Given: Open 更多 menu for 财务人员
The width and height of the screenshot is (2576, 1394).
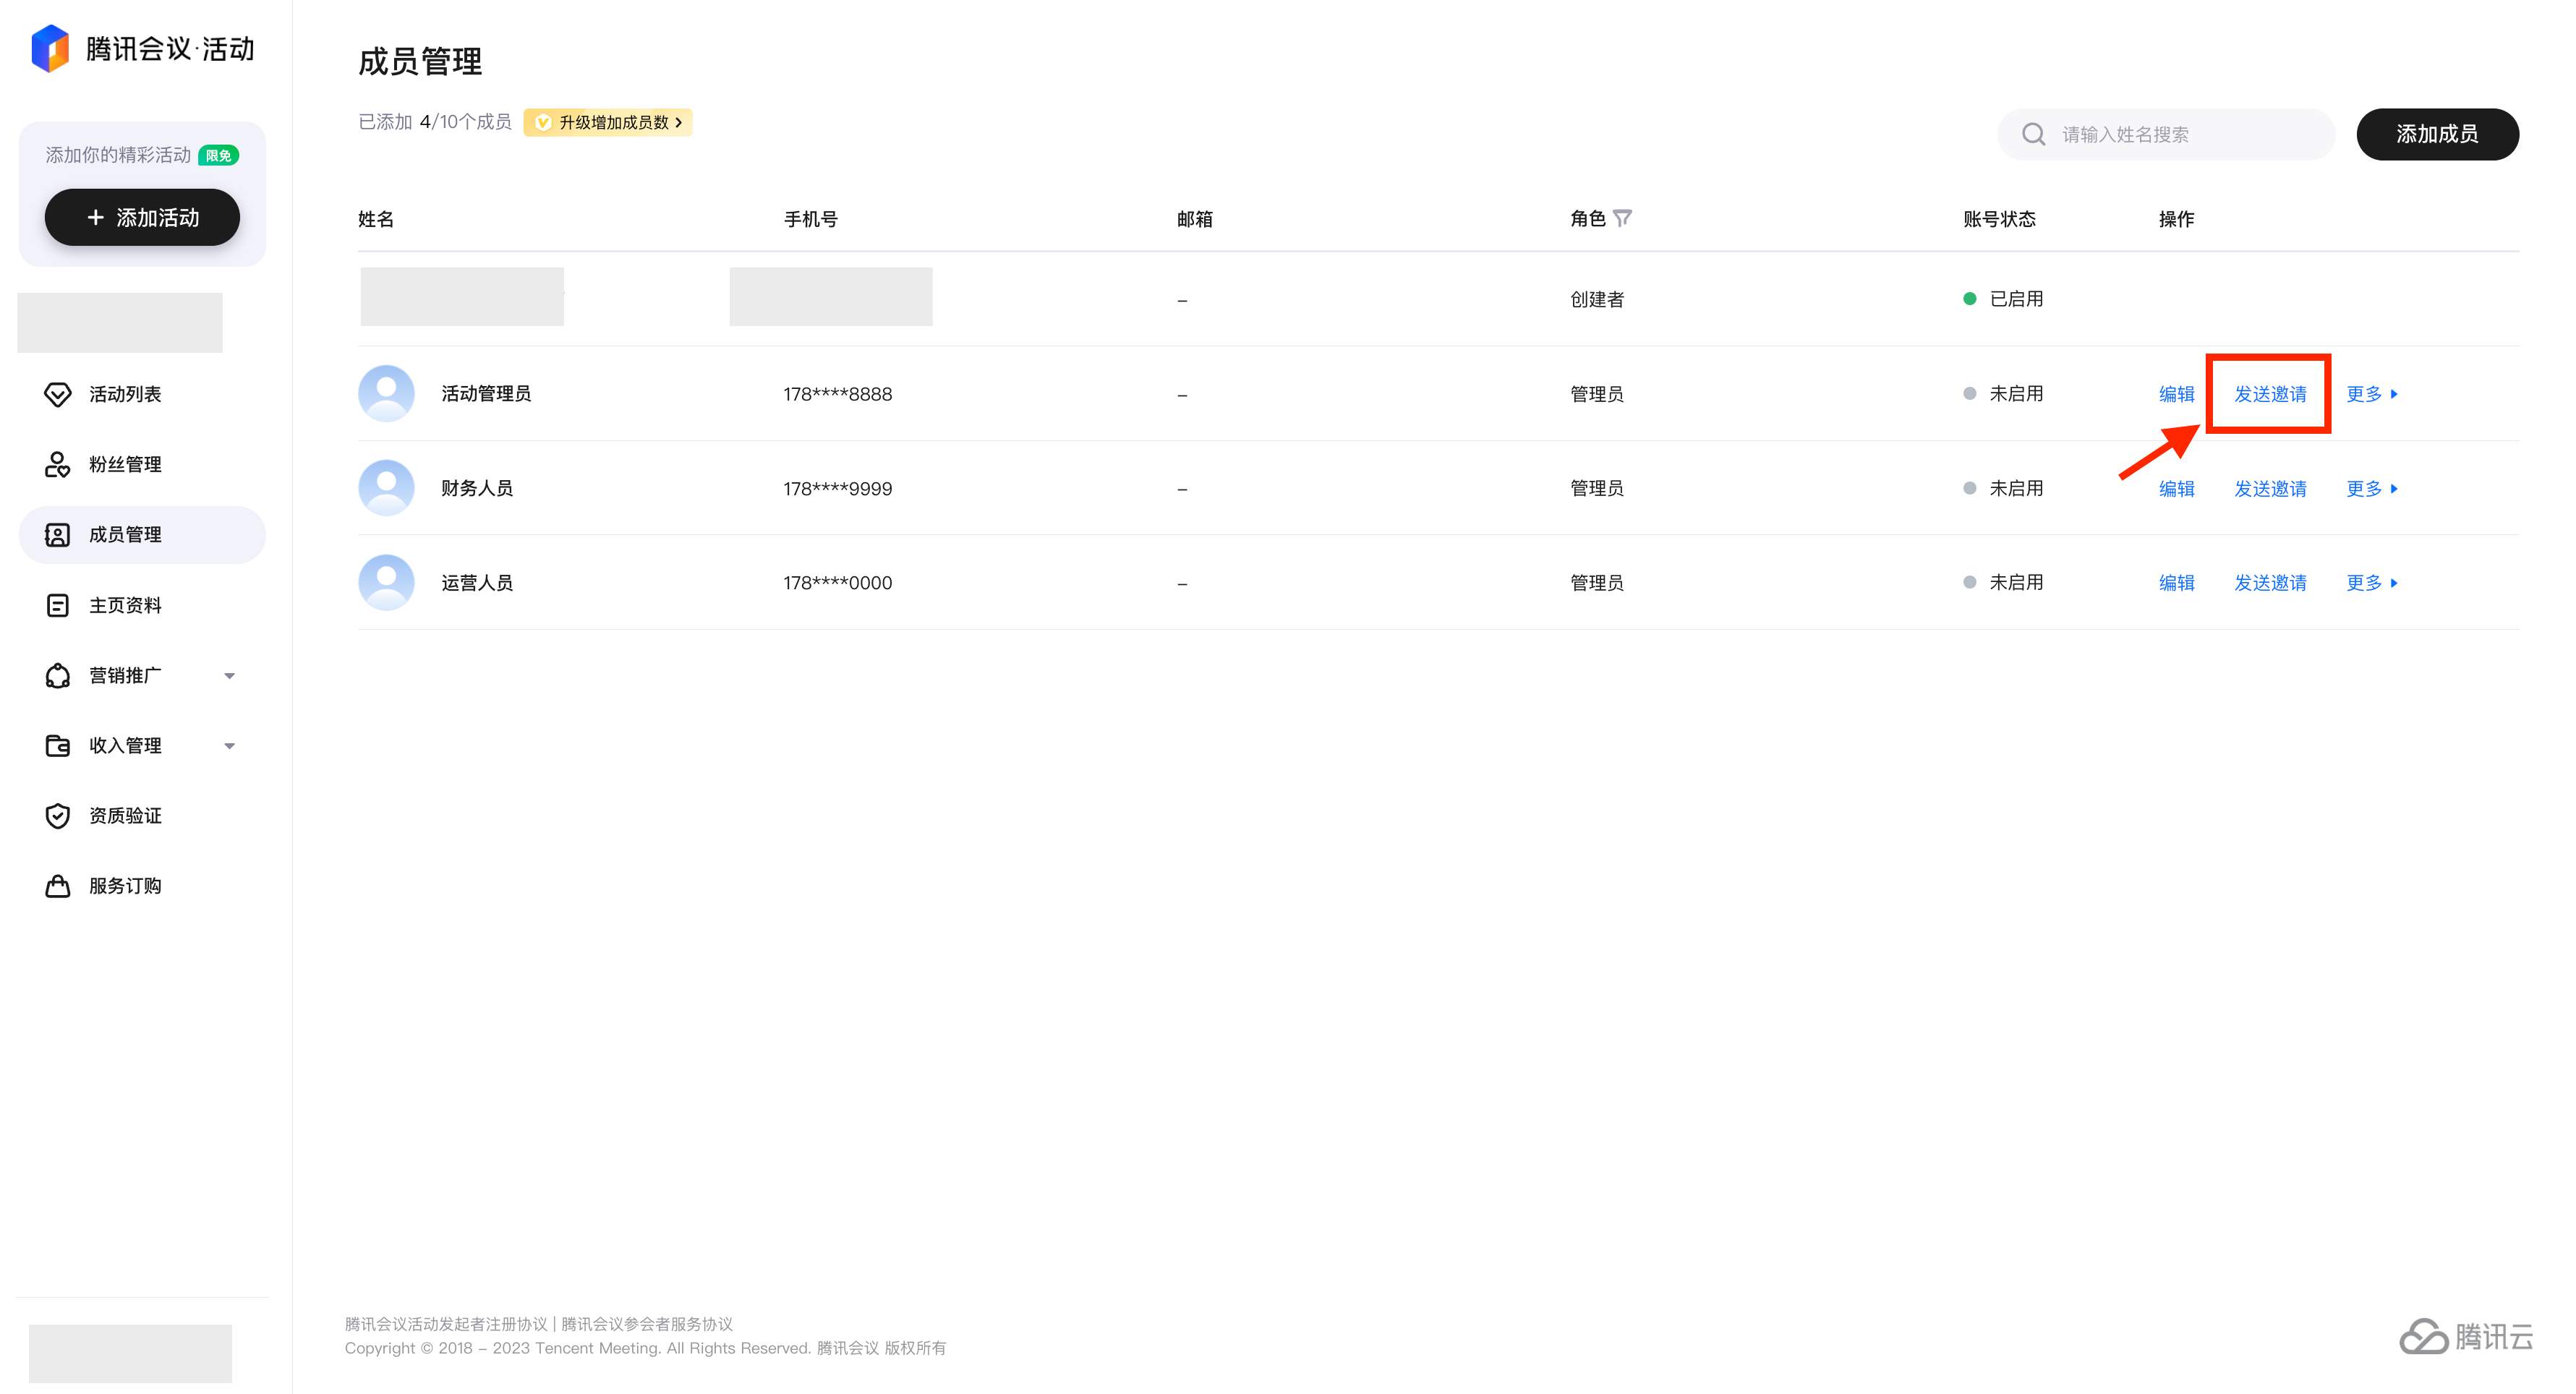Looking at the screenshot, I should click(x=2372, y=488).
